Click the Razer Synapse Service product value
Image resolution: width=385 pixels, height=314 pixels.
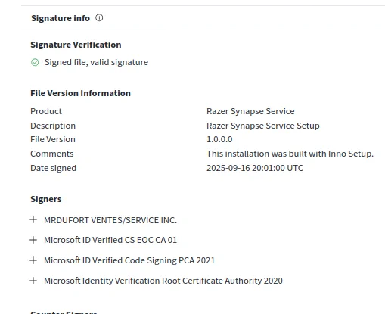pos(250,111)
